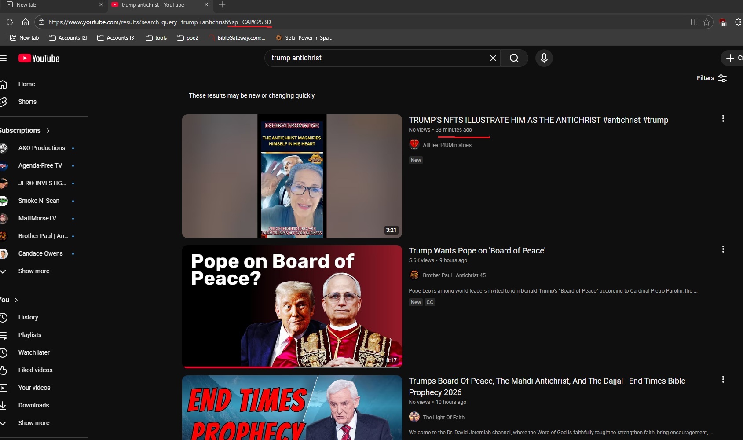Show more subscriptions
743x440 pixels.
[34, 271]
